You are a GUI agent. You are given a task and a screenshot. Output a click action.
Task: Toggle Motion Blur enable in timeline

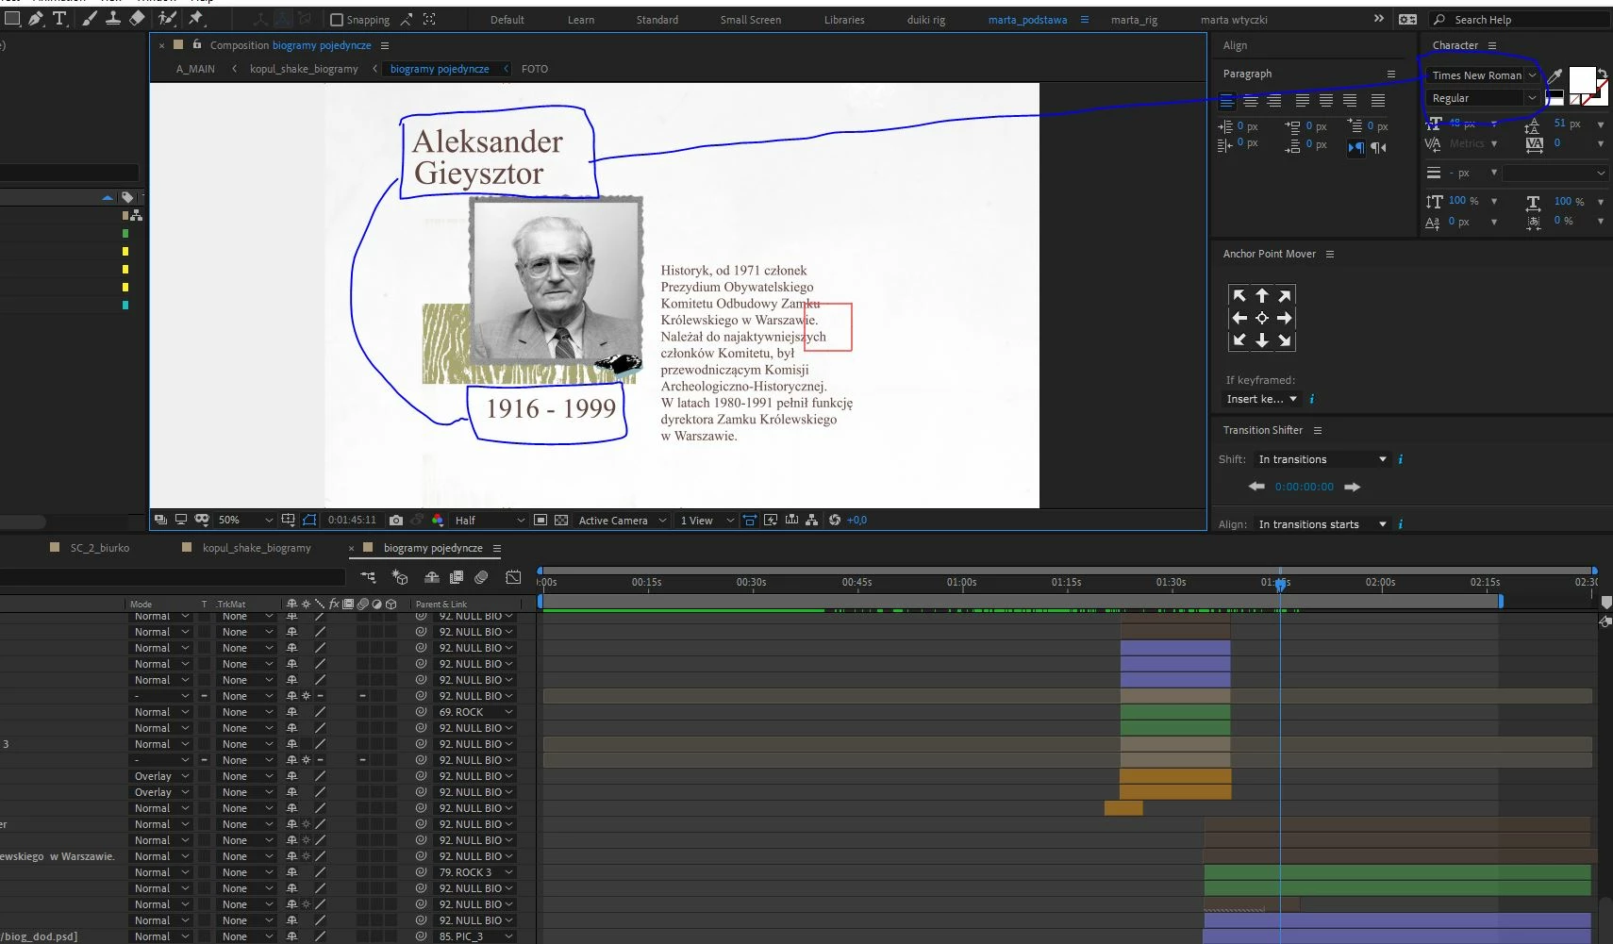tap(481, 577)
